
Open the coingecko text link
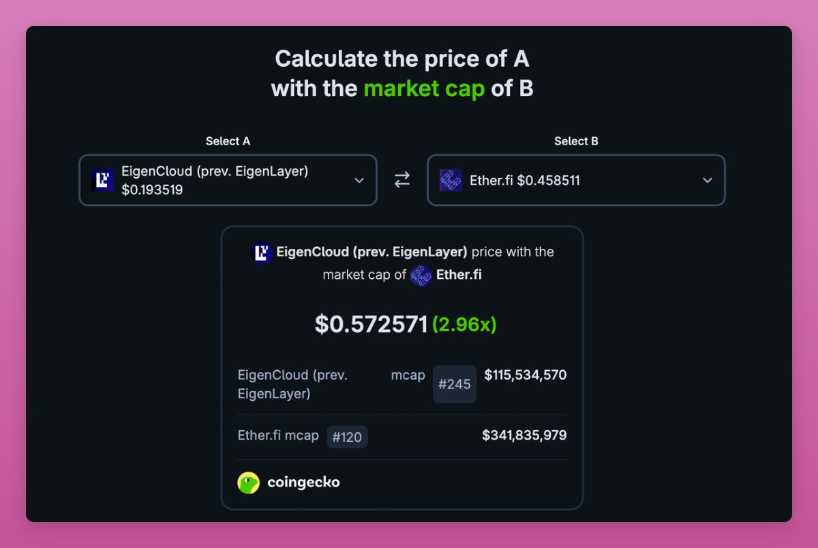303,483
